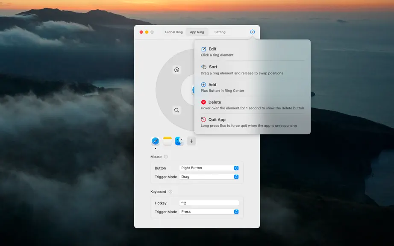Click the Keyboard section help icon
This screenshot has height=246, width=394.
[x=171, y=191]
